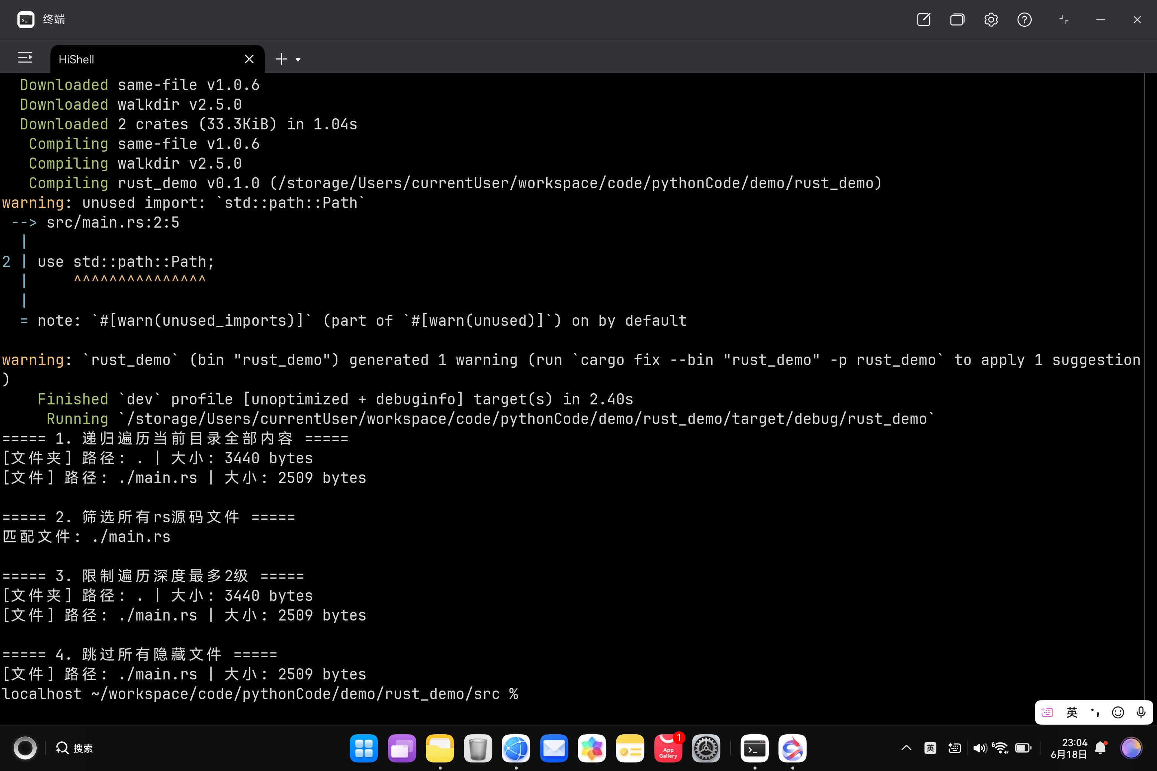Click the multi-window icon in title bar

pyautogui.click(x=957, y=20)
